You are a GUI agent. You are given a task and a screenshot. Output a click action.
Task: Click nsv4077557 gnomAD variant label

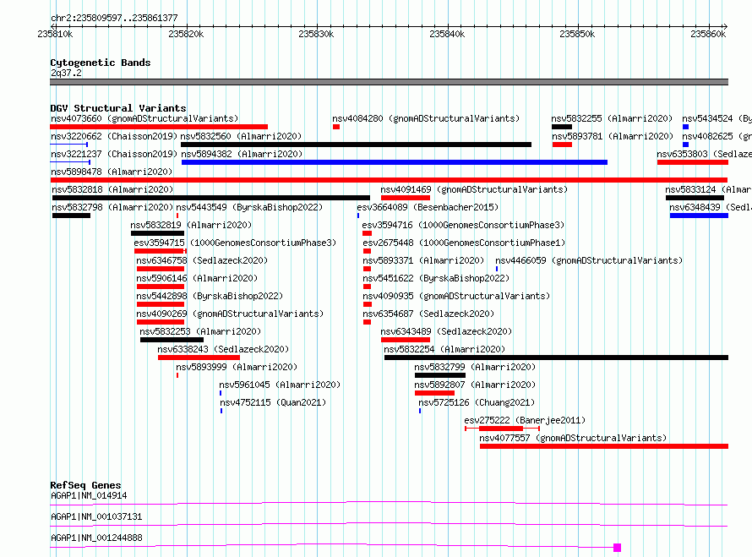tap(573, 438)
